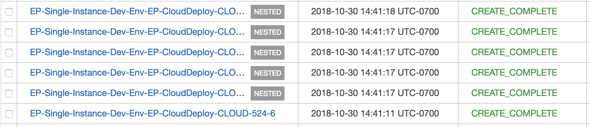Visit the stack name link in the fifth row
This screenshot has height=127, width=590.
(x=137, y=93)
